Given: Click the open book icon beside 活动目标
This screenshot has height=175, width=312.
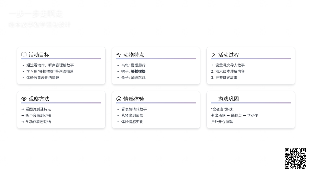Looking at the screenshot, I should tap(24, 55).
